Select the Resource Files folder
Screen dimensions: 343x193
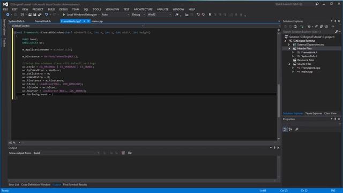click(305, 60)
